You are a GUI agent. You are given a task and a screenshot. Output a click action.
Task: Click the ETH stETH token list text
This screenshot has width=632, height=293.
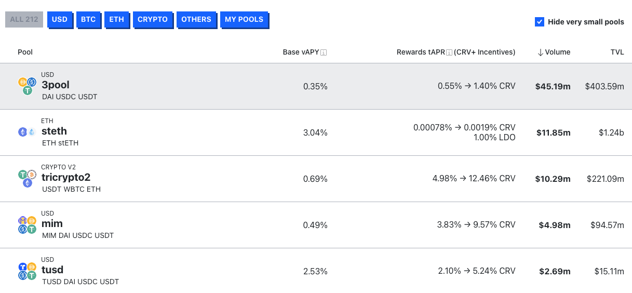pyautogui.click(x=60, y=143)
